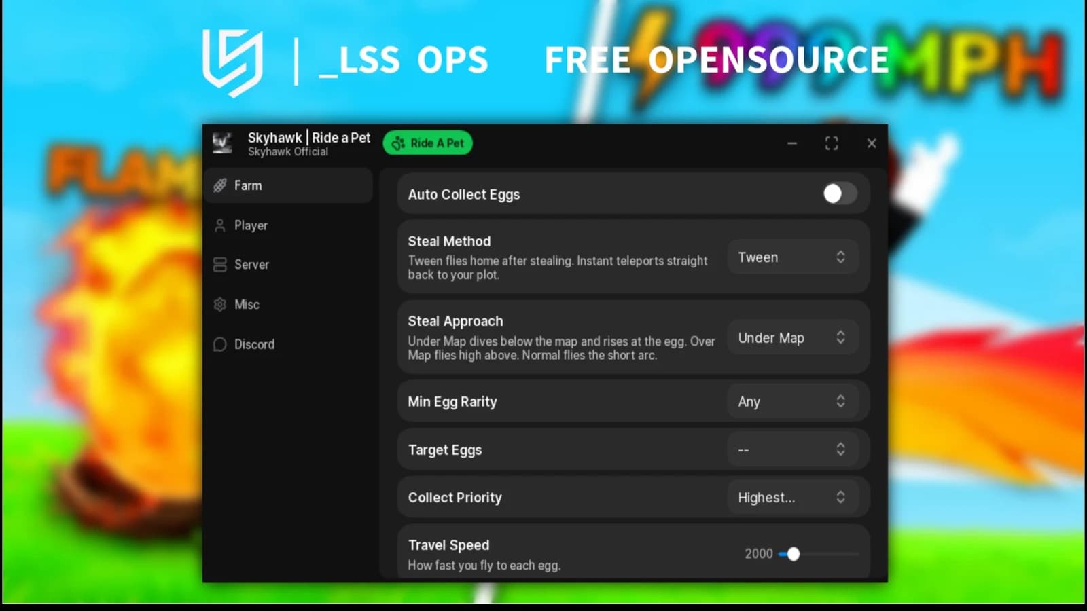
Task: Open the Misc tab
Action: coord(288,305)
